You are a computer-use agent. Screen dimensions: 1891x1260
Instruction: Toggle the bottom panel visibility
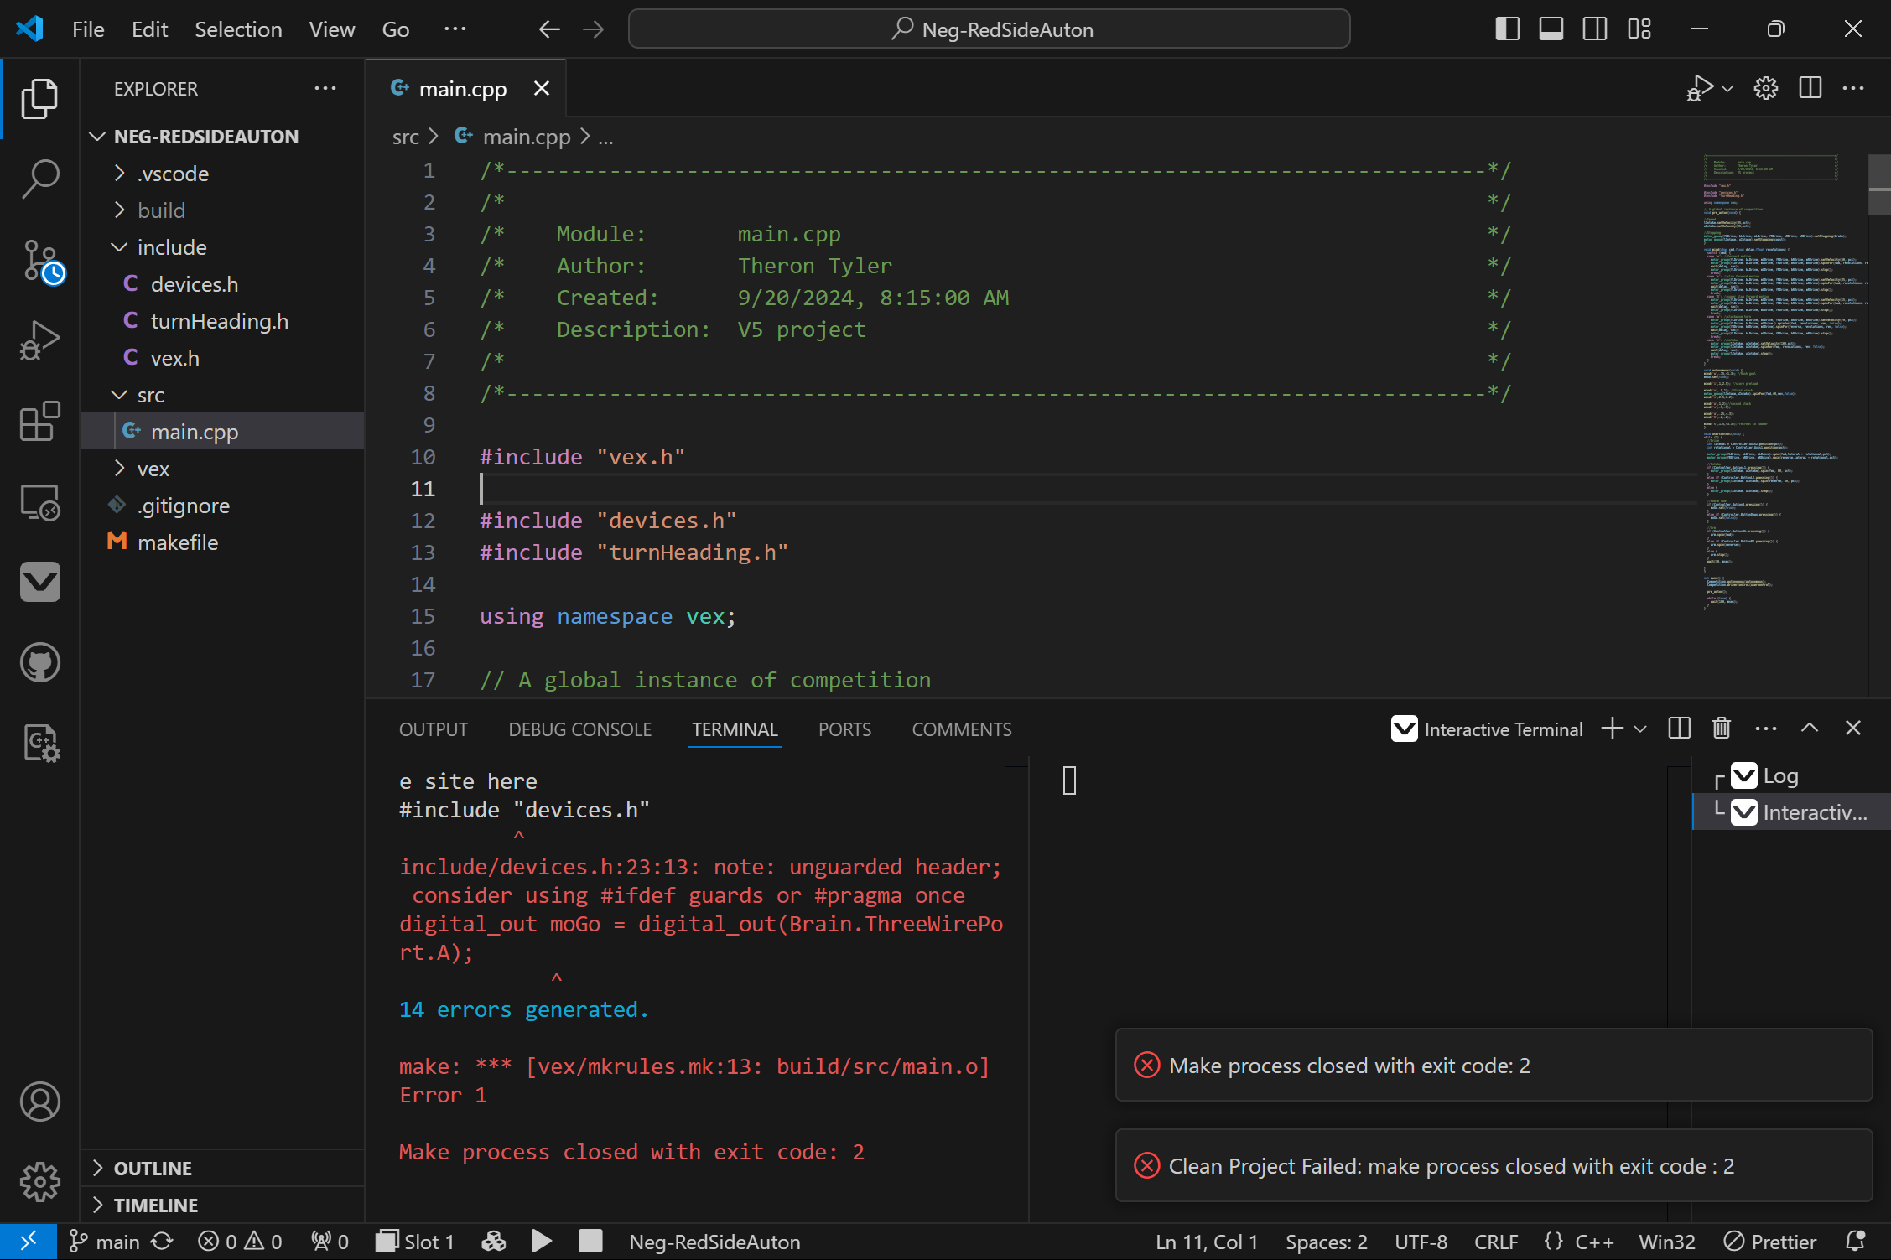tap(1550, 28)
